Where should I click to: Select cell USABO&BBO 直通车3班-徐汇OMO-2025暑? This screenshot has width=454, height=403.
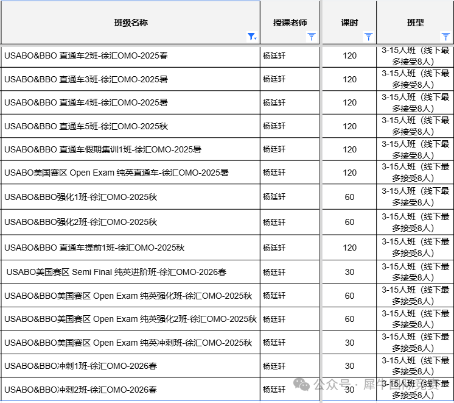coord(131,79)
